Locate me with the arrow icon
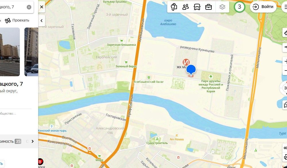The image size is (287, 168). [285, 47]
